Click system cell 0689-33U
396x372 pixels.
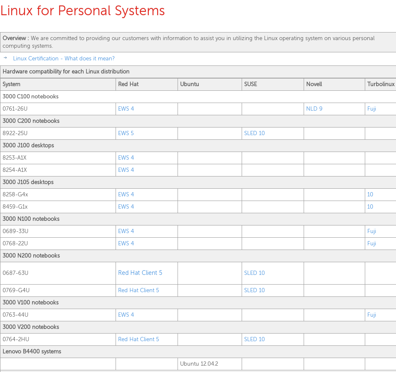(x=58, y=231)
